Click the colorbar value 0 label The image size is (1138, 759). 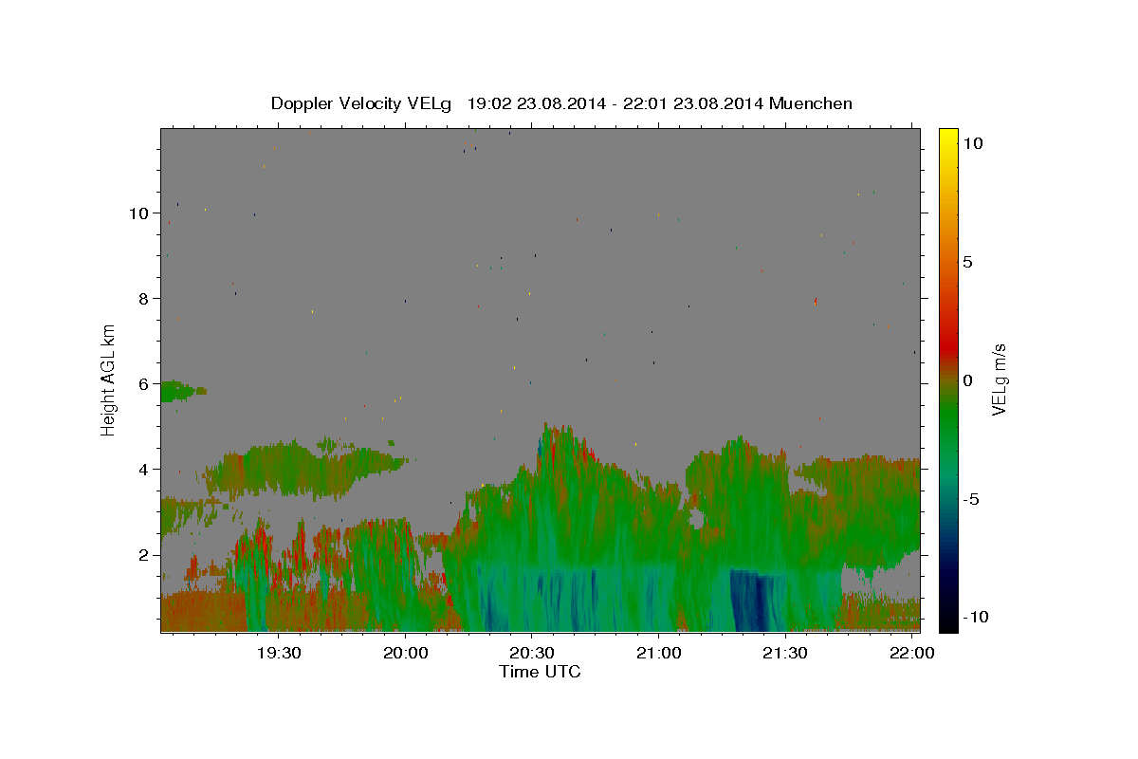[x=967, y=380]
